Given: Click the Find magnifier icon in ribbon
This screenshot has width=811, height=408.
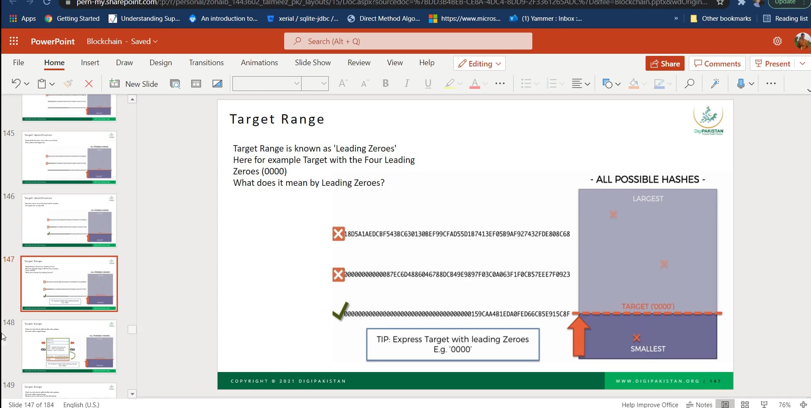Looking at the screenshot, I should [689, 83].
